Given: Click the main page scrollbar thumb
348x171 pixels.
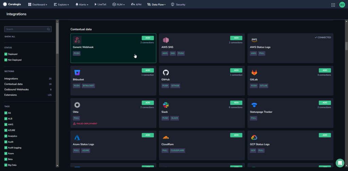Looking at the screenshot, I should (x=346, y=46).
